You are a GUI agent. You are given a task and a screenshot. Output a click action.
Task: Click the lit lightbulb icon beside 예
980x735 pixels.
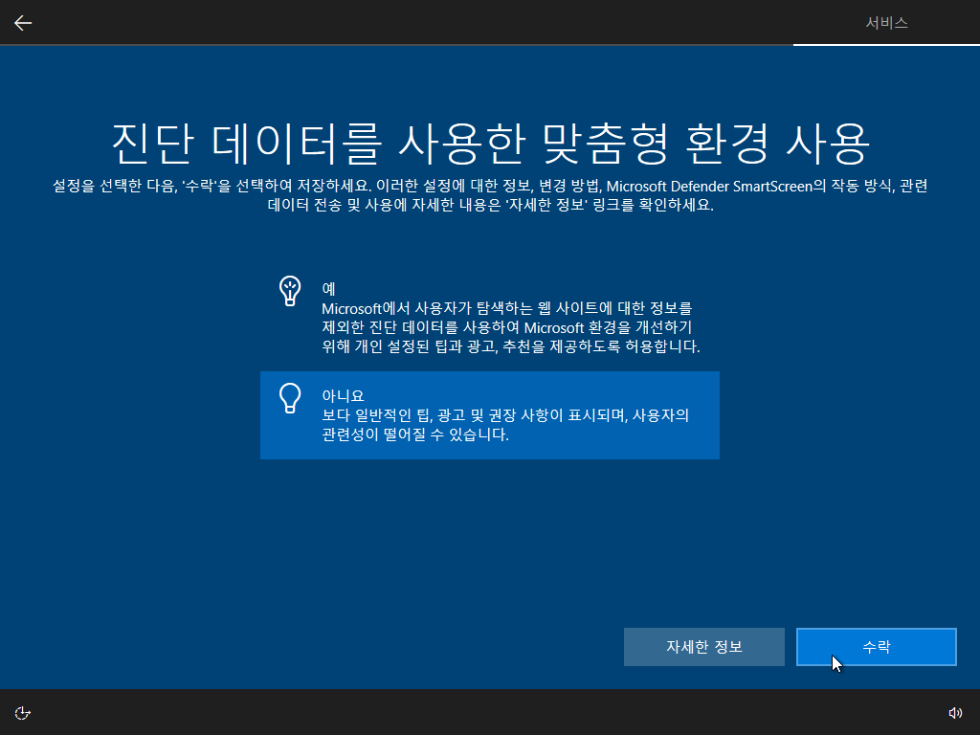(290, 291)
